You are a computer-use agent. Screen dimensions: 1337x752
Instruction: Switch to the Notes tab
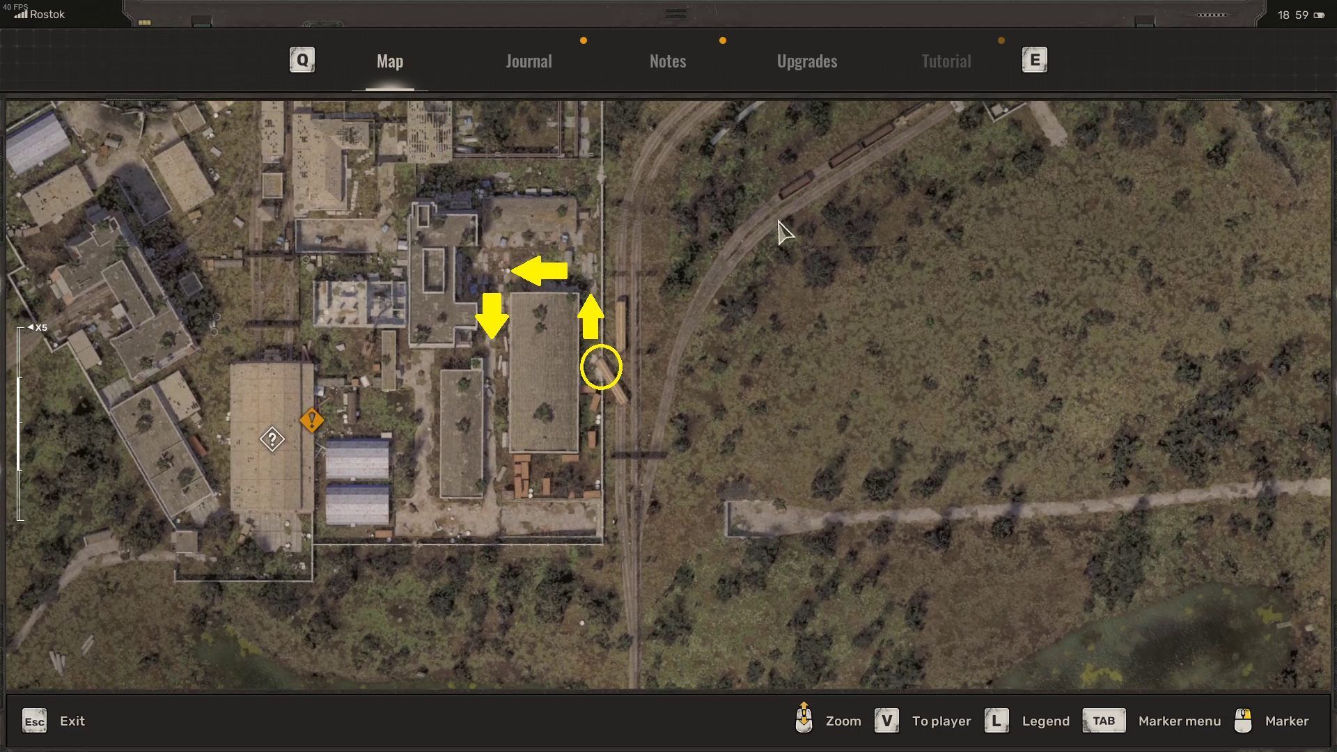(668, 61)
